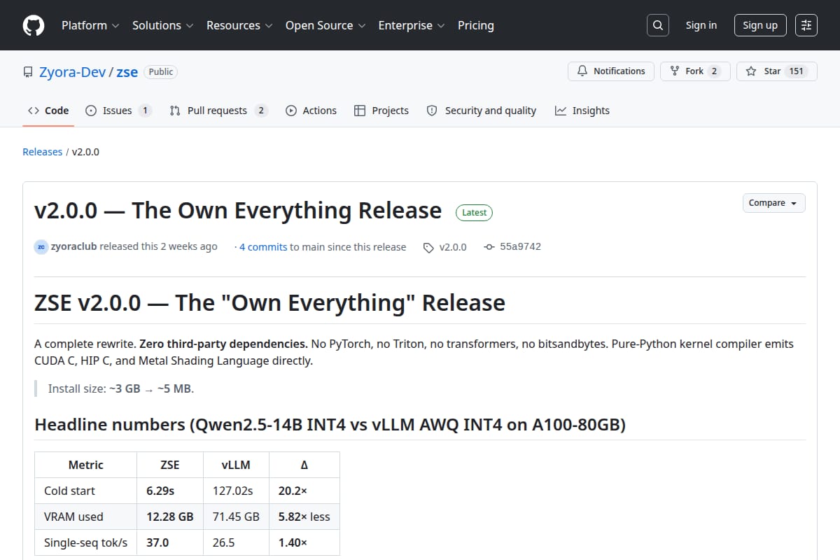
Task: Expand the Resources menu
Action: (x=239, y=25)
